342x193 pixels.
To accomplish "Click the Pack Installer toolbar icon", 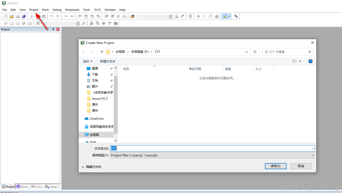I will click(116, 23).
